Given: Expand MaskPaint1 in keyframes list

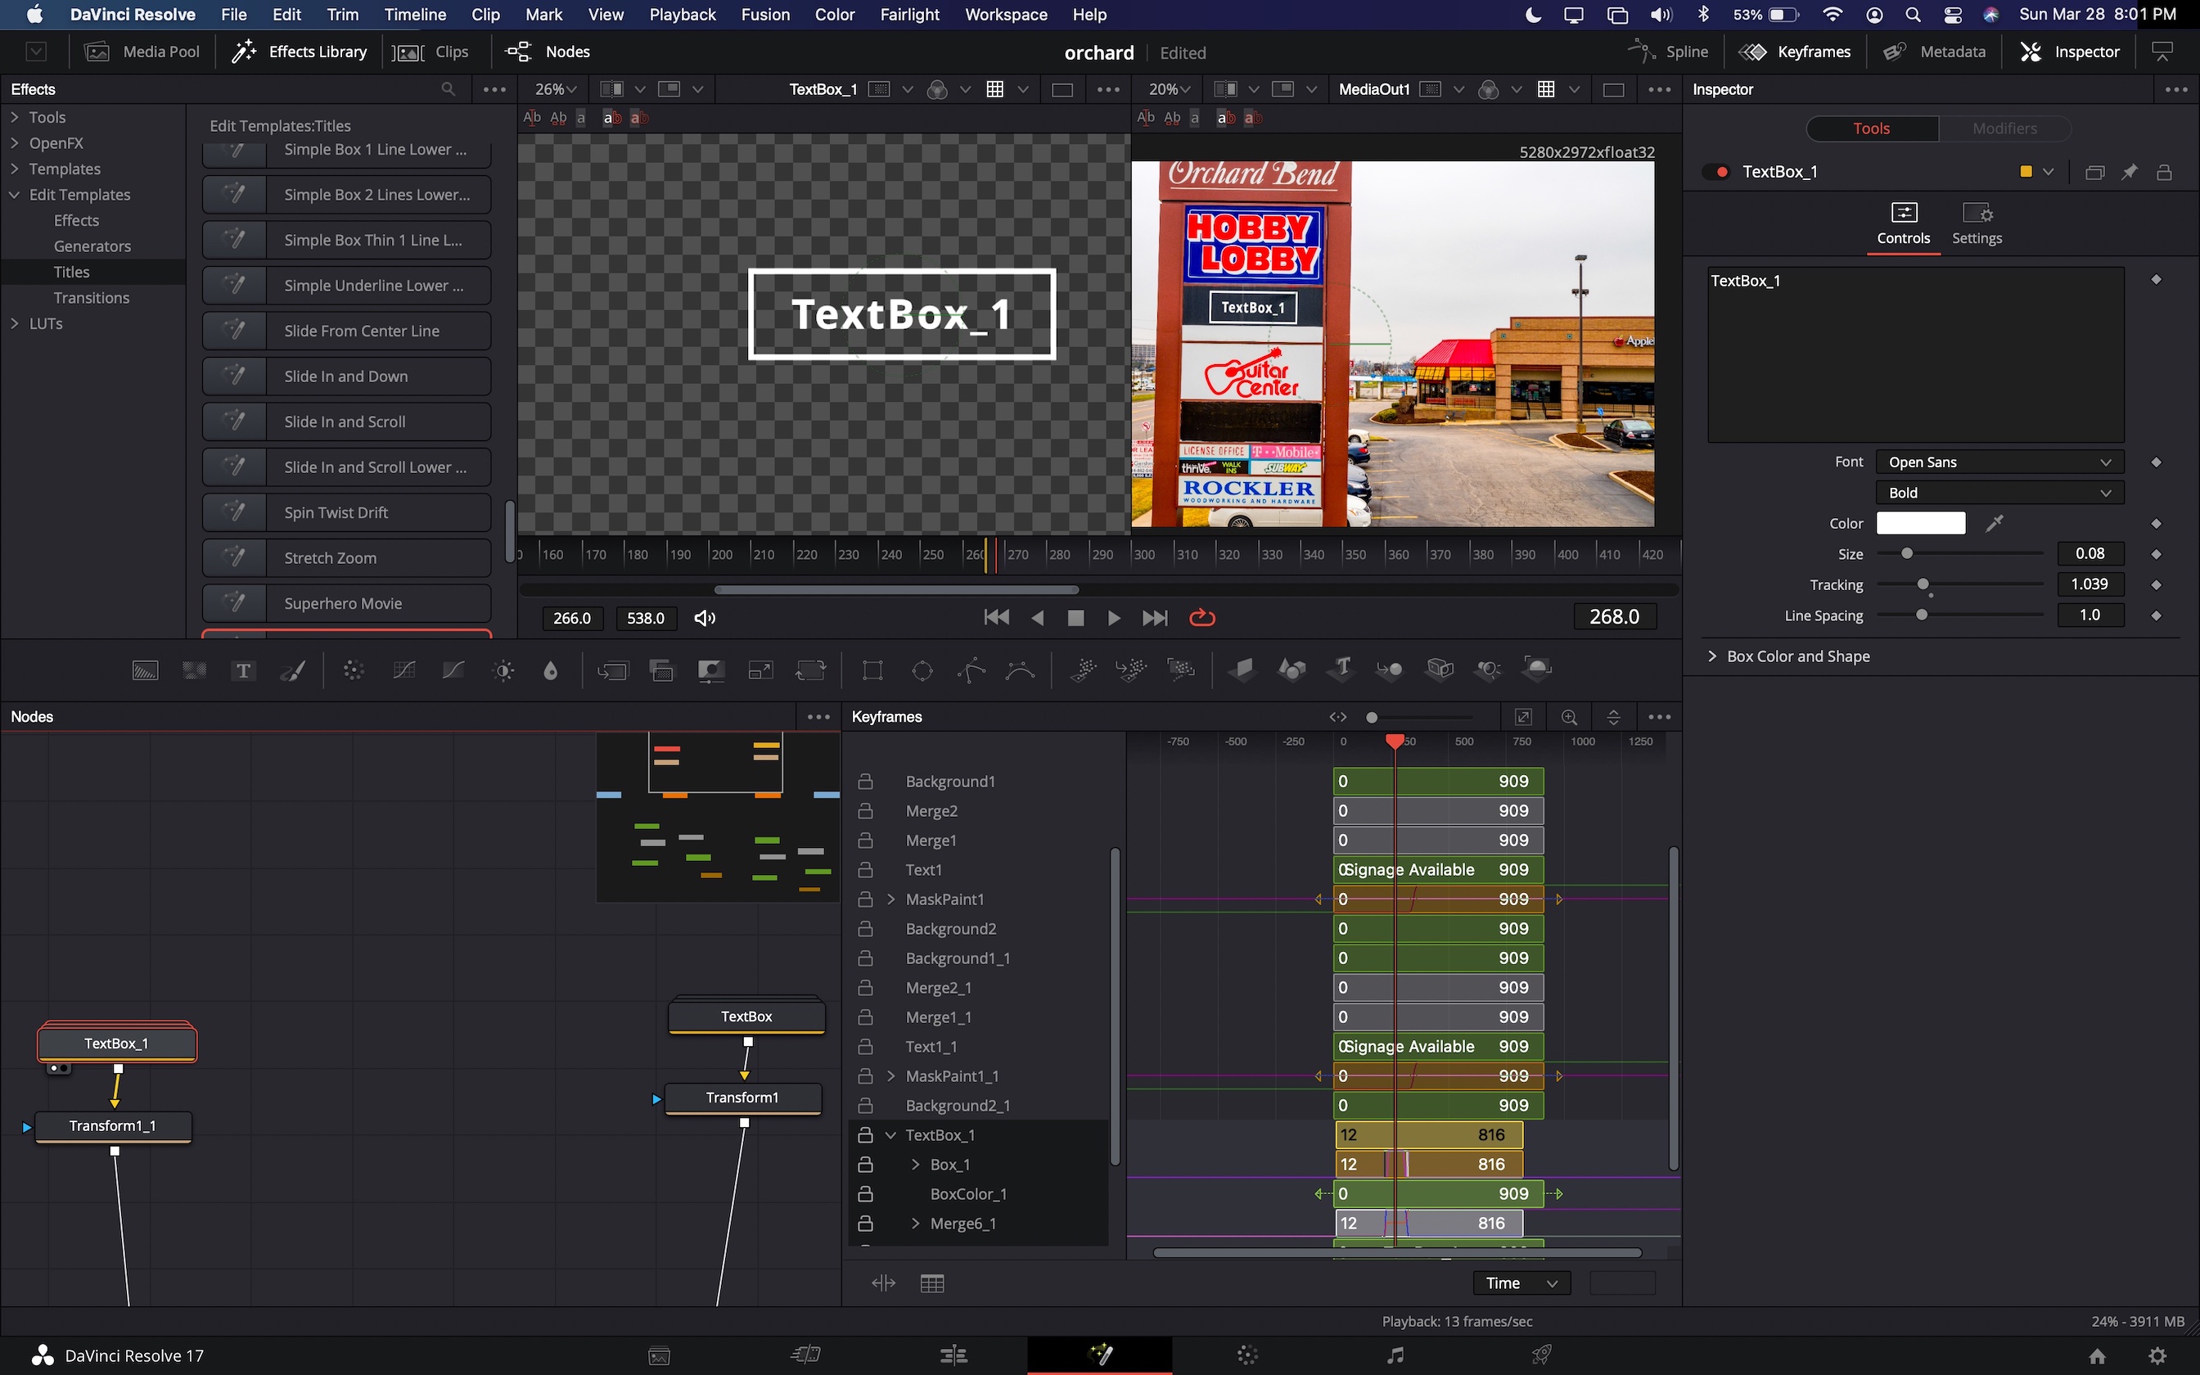Looking at the screenshot, I should click(891, 899).
